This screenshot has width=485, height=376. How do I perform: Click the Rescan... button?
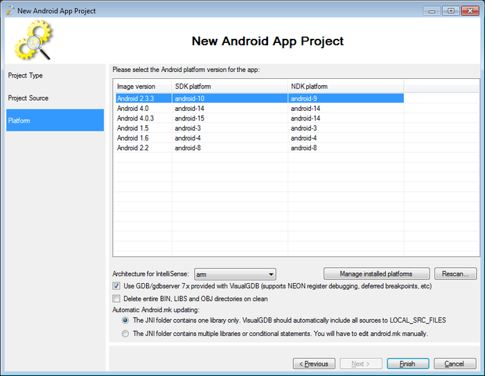pos(455,274)
